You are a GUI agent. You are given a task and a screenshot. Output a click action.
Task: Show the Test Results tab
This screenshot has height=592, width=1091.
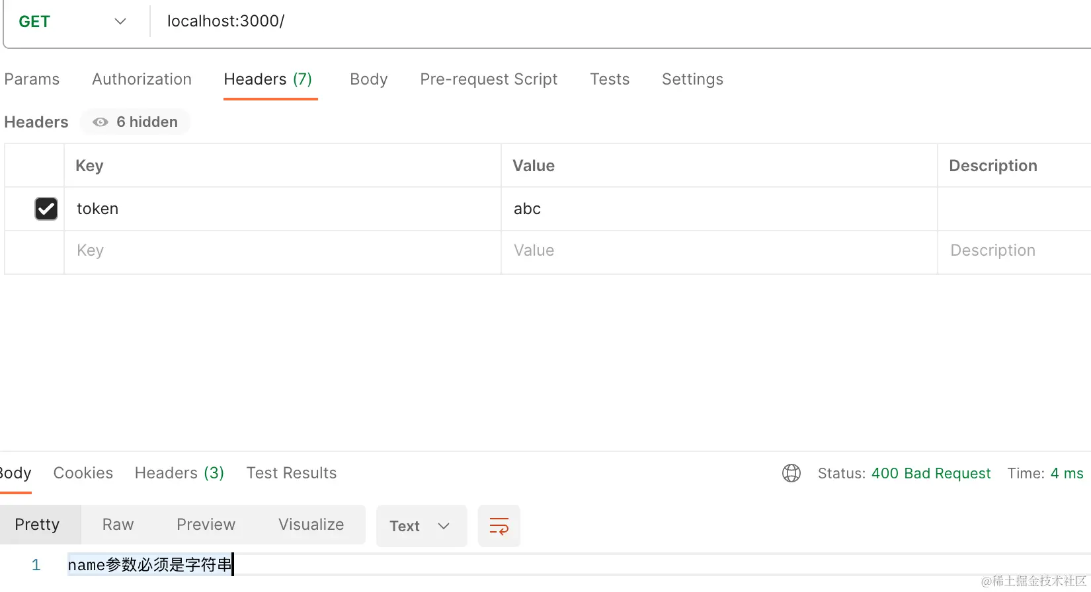[291, 473]
